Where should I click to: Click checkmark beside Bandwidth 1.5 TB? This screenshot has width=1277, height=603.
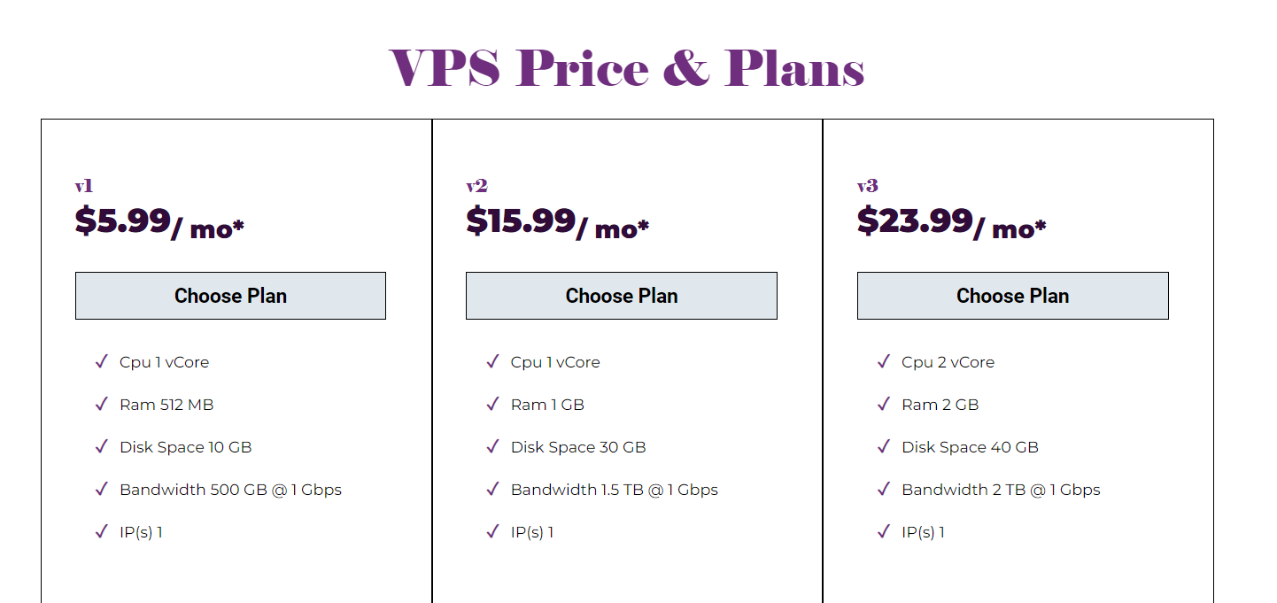pyautogui.click(x=492, y=489)
